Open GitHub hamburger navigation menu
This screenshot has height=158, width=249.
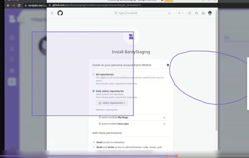pos(52,13)
